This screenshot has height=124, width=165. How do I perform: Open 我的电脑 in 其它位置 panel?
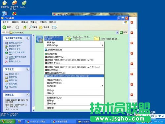pyautogui.click(x=11, y=84)
